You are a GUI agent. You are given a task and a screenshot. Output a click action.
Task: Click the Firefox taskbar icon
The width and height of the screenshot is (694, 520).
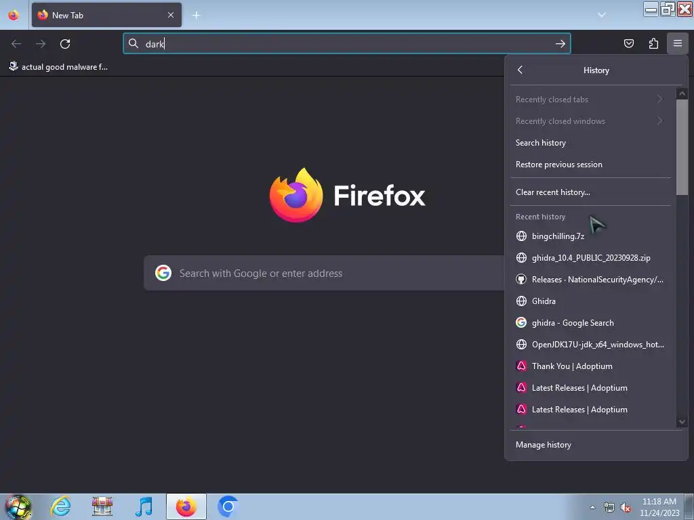(186, 506)
